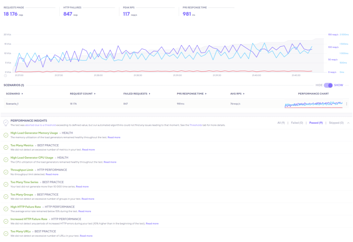Open the Too Many Metrics insight title
353x242 pixels.
[22, 145]
